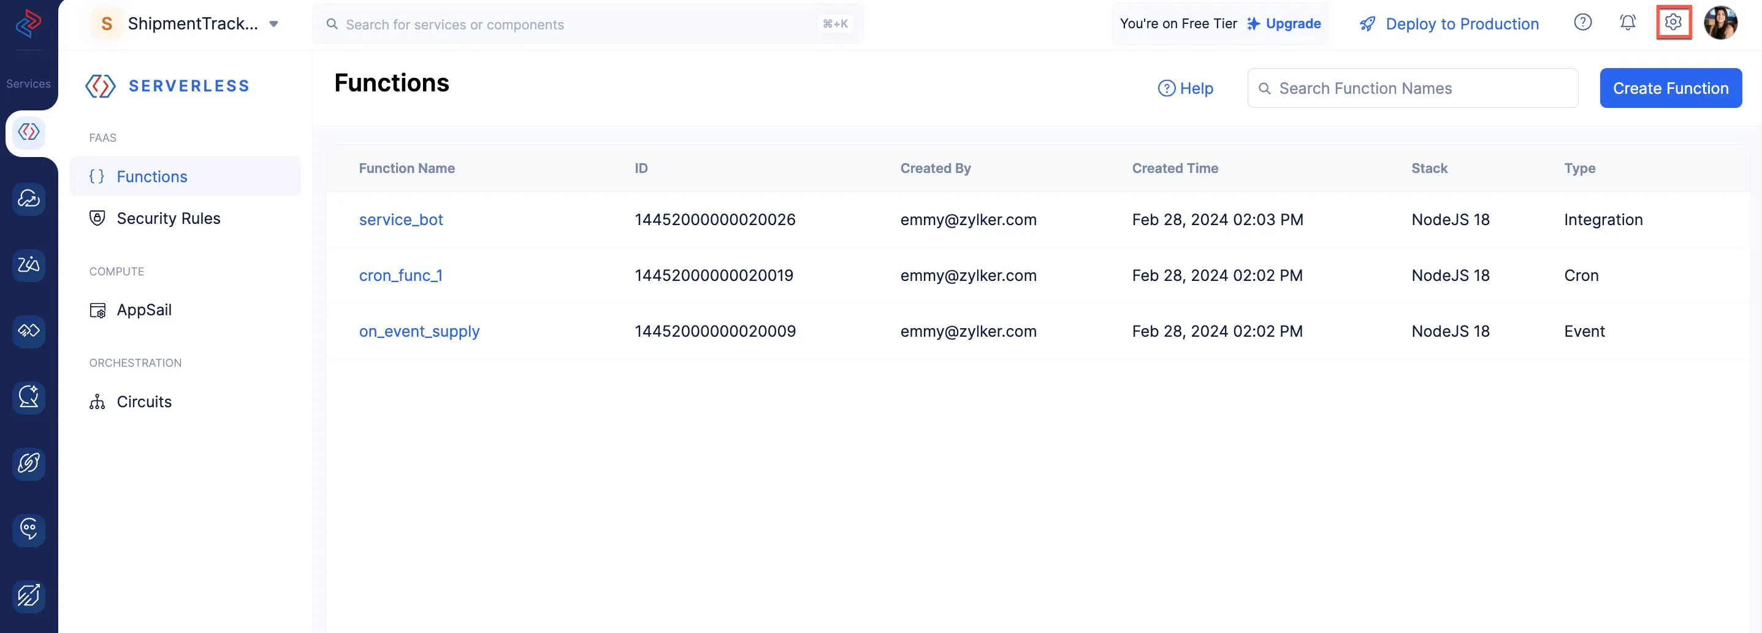
Task: Select AppSail in the sidebar
Action: point(185,310)
